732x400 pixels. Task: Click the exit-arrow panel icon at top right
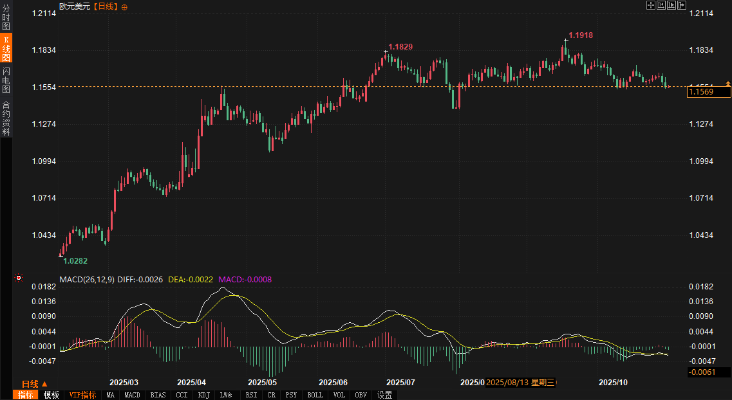[681, 5]
